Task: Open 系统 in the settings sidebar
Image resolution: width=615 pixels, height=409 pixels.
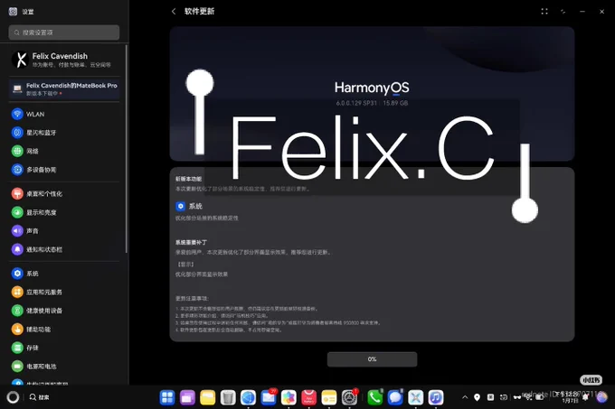Action: coord(64,274)
